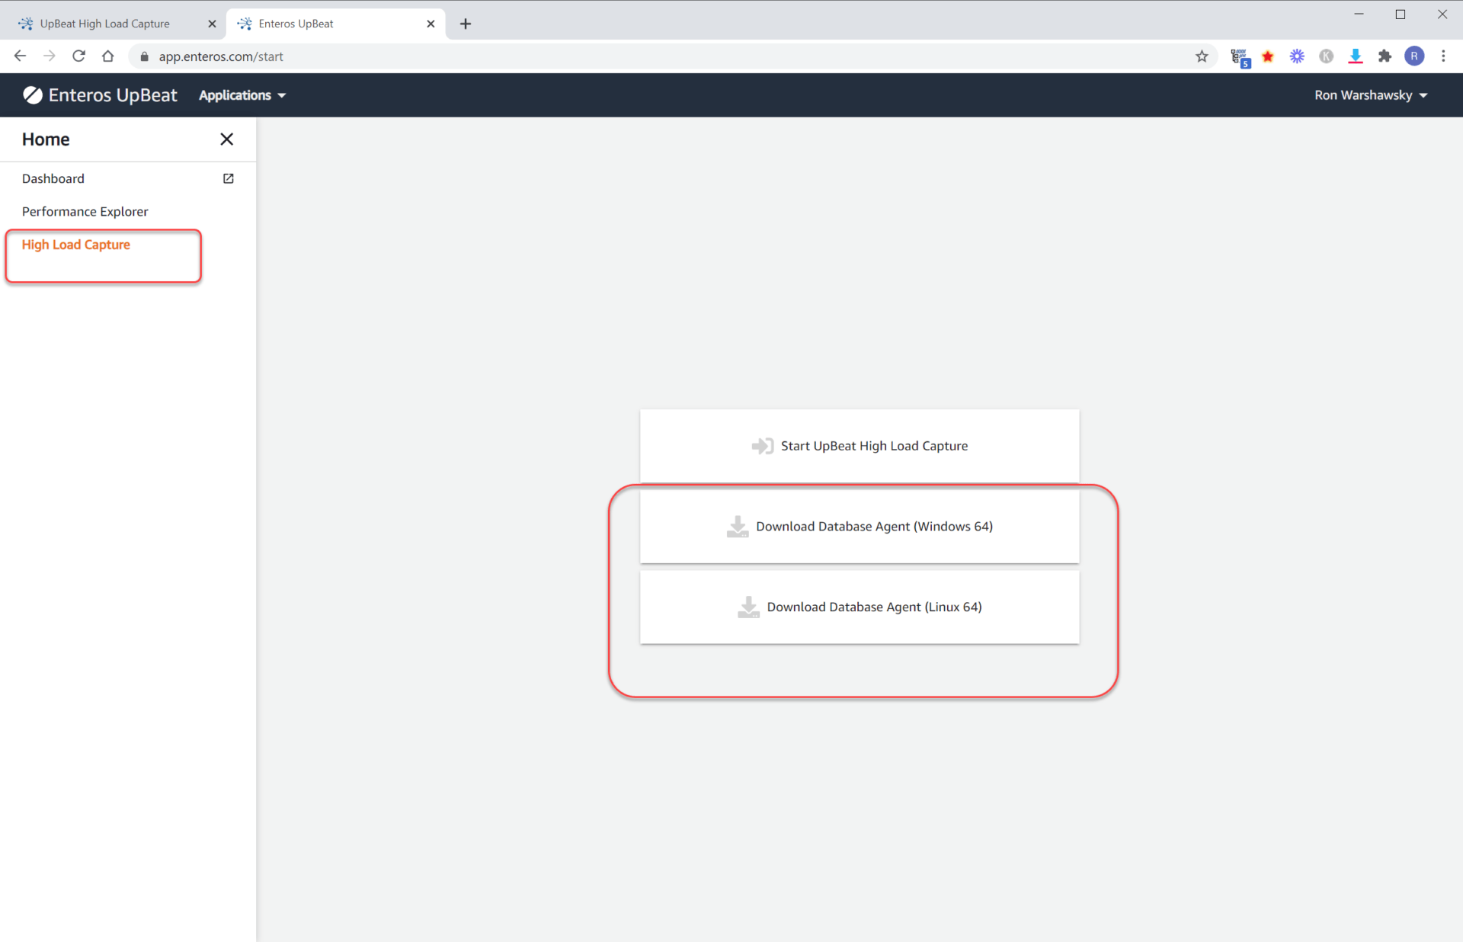Screen dimensions: 1463x942
Task: Reload the current page
Action: coord(78,56)
